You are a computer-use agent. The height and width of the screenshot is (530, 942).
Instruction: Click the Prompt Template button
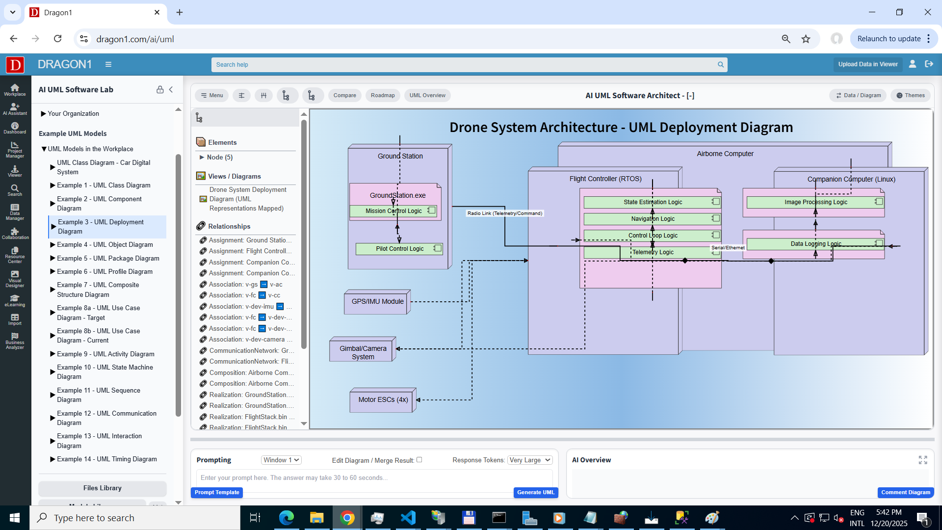[217, 492]
